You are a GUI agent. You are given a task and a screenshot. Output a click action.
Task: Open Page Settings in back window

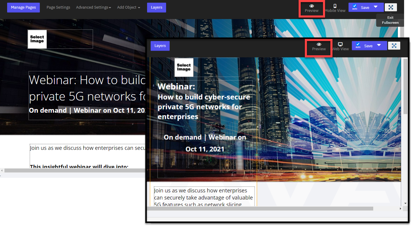tap(58, 7)
